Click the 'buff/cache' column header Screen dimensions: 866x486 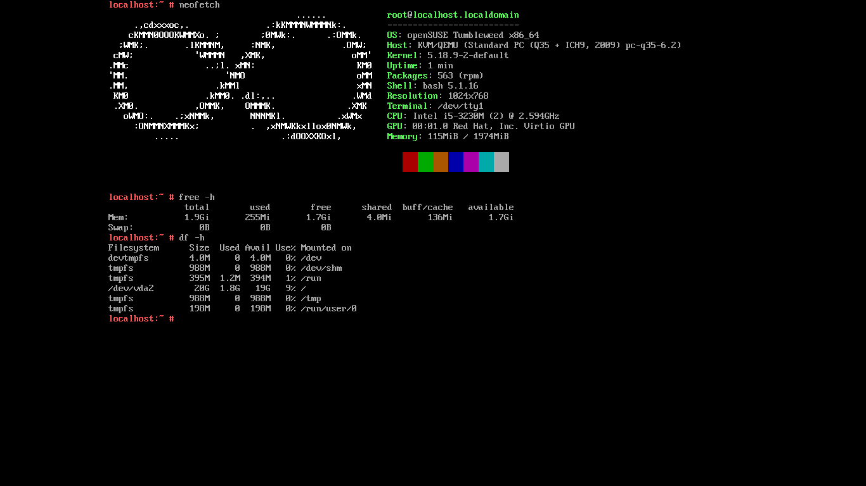[x=428, y=208]
